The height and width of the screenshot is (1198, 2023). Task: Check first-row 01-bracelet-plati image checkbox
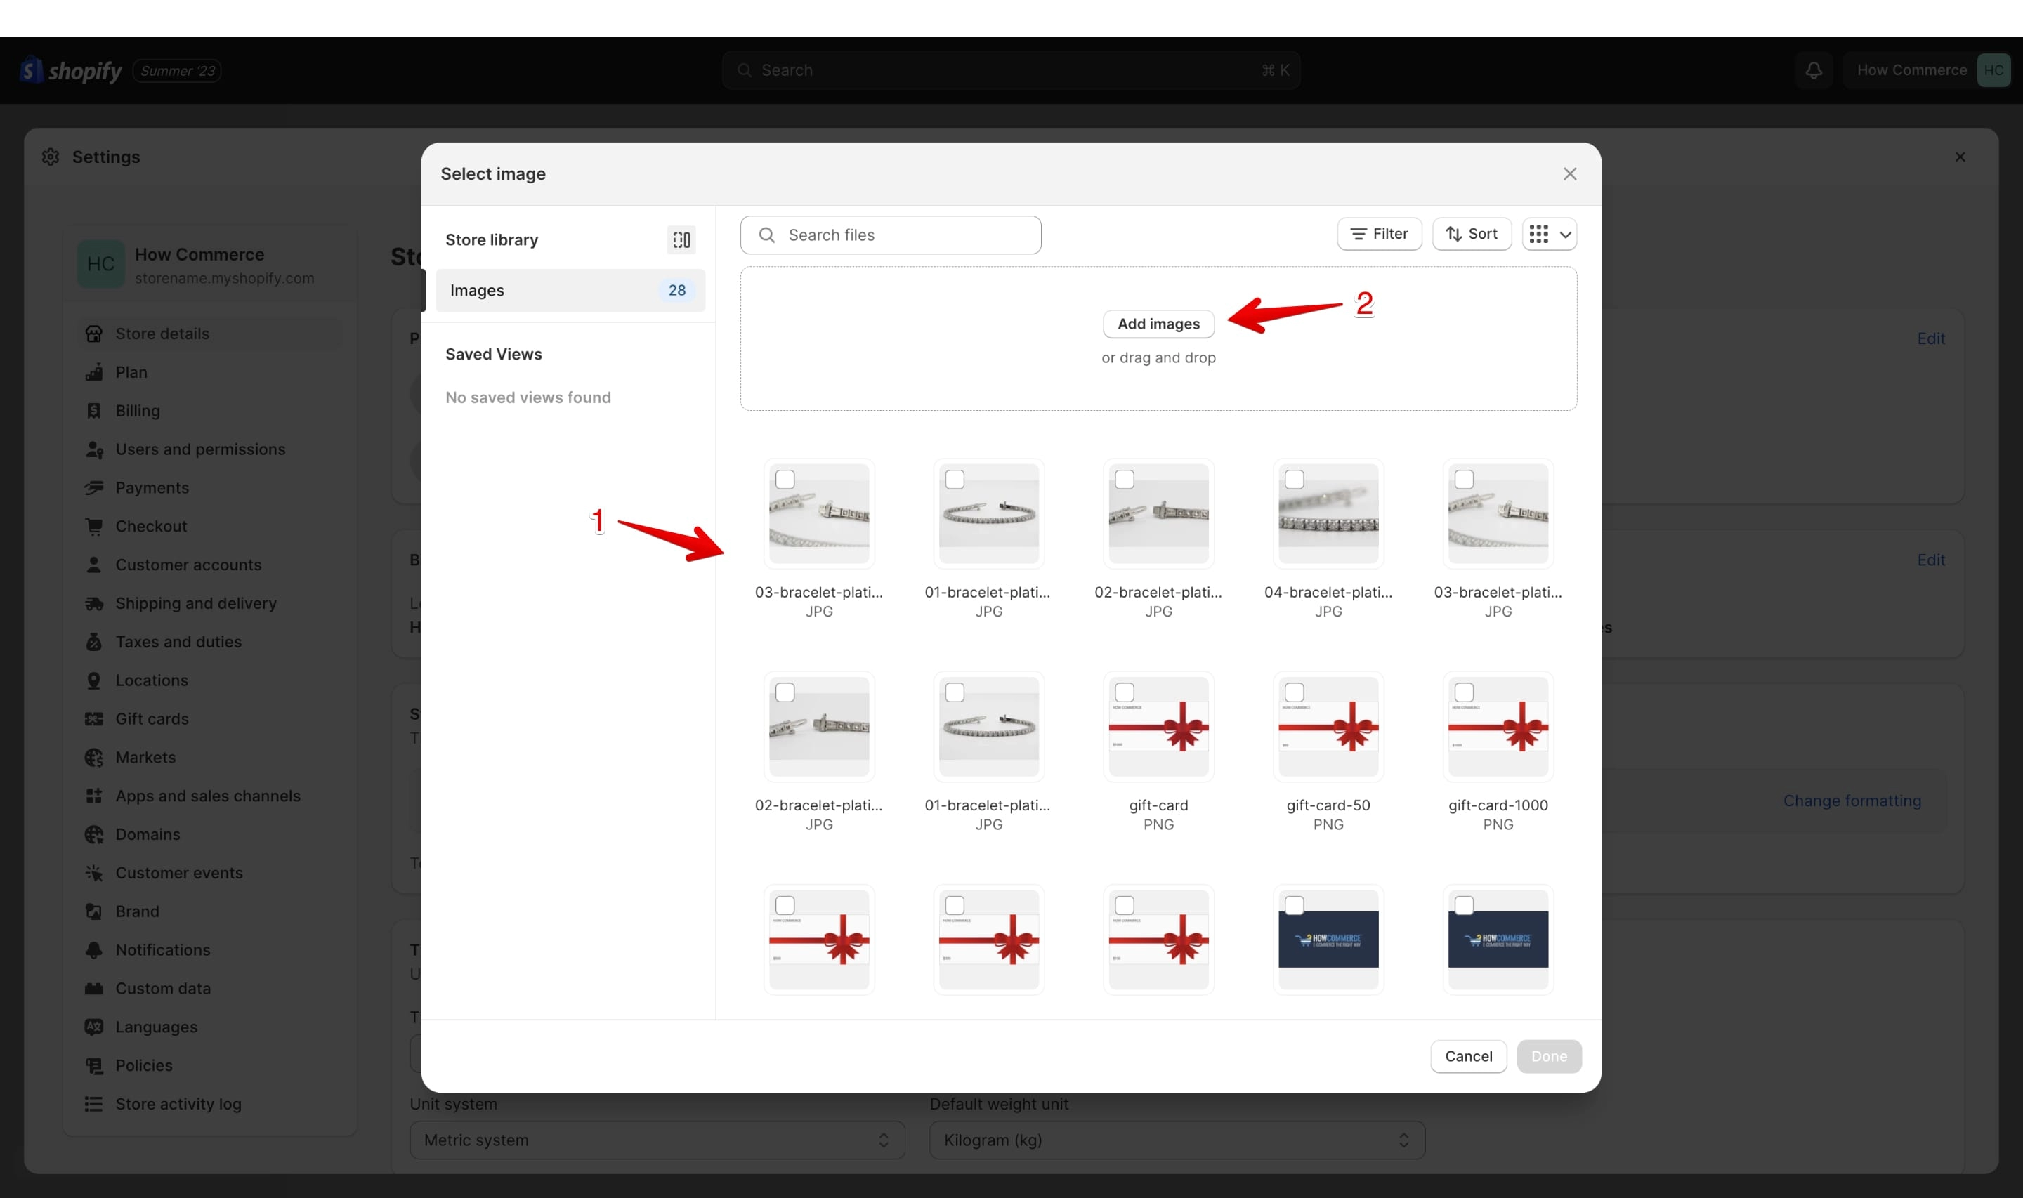955,480
